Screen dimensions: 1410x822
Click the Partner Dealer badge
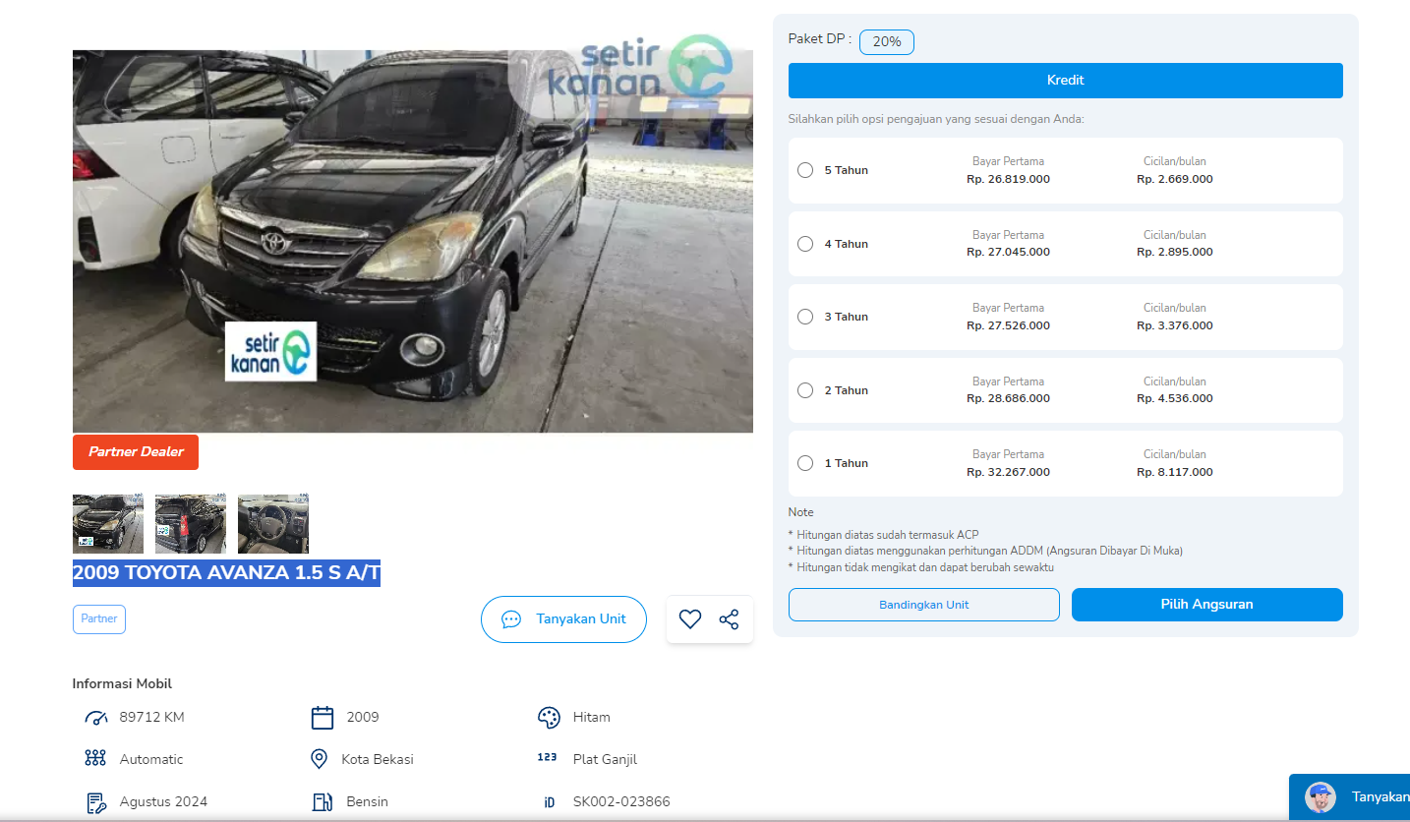[136, 452]
